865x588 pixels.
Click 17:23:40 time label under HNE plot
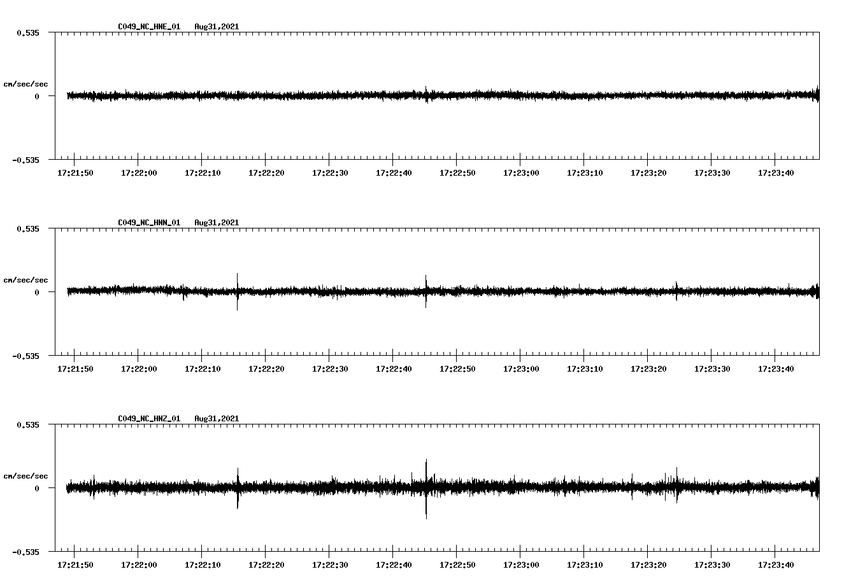click(776, 172)
